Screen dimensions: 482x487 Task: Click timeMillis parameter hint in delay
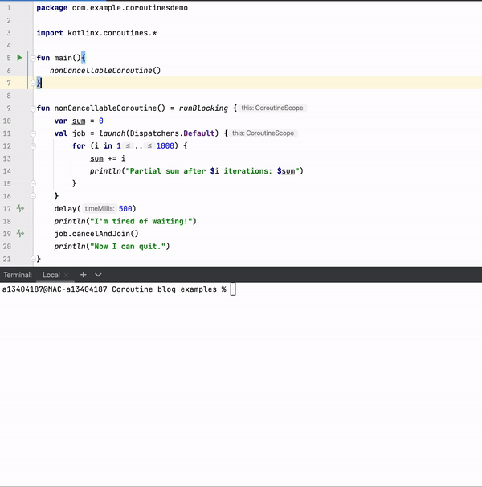point(100,208)
